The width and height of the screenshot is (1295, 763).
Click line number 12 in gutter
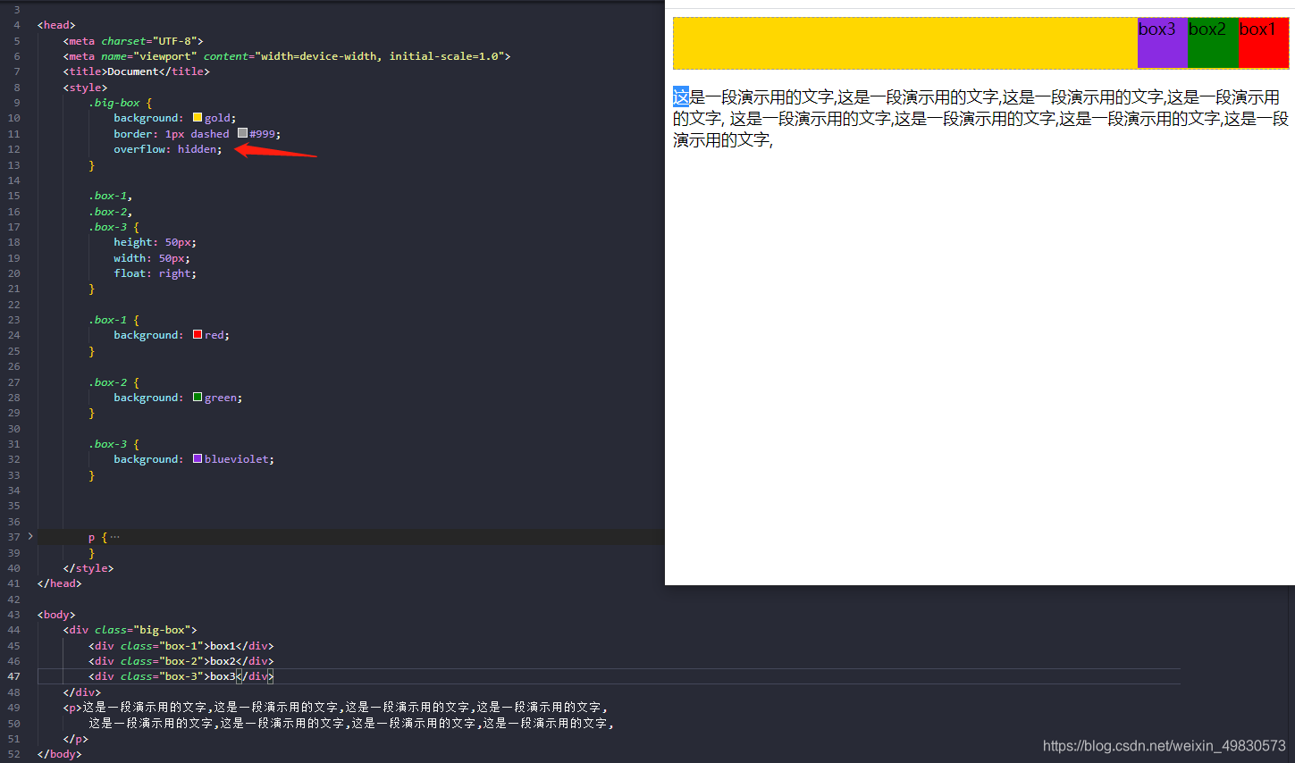coord(13,149)
